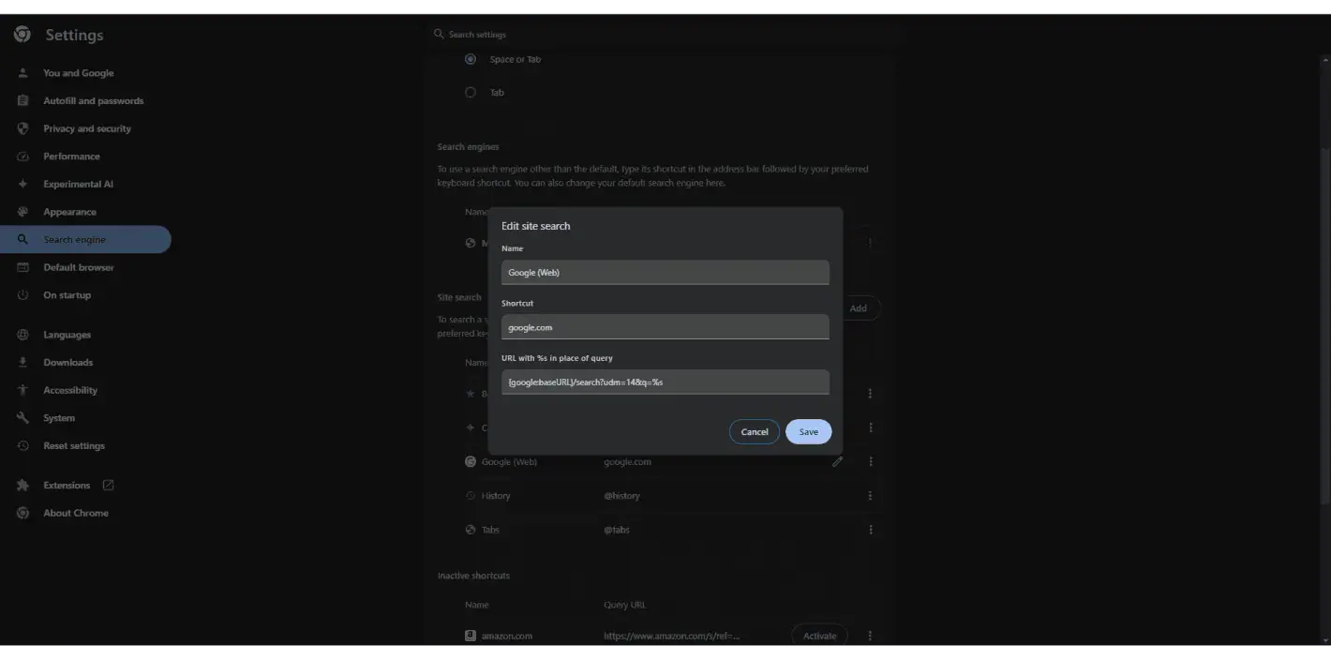Screen dimensions: 1331x660
Task: Click the Privacy and security shield icon
Action: click(x=23, y=128)
